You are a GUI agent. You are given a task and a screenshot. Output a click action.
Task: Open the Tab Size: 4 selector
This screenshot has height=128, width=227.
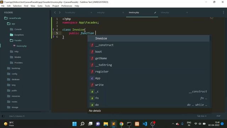click(x=201, y=116)
